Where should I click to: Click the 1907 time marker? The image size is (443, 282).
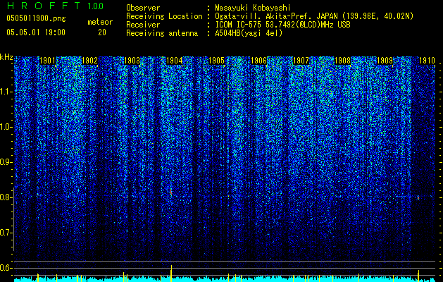click(x=301, y=61)
